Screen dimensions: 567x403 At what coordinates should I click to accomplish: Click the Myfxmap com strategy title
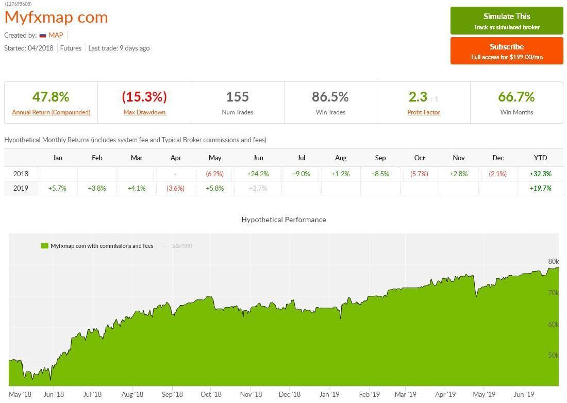pos(56,18)
